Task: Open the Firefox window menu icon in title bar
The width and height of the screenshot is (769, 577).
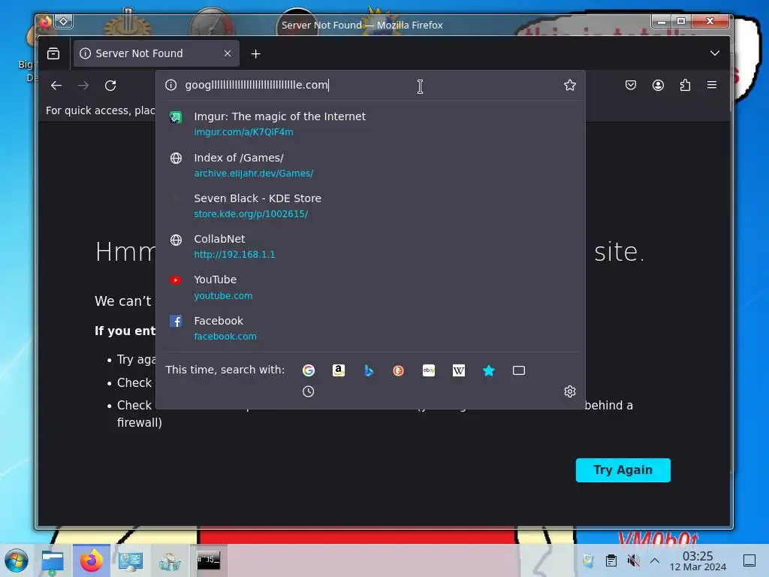Action: pos(45,22)
